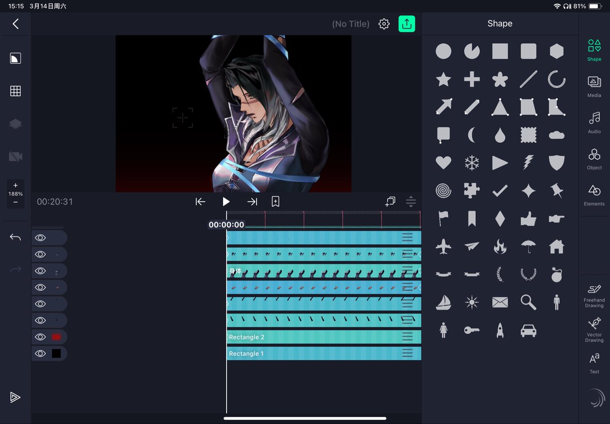Add a circle shape
This screenshot has width=610, height=424.
(x=443, y=51)
